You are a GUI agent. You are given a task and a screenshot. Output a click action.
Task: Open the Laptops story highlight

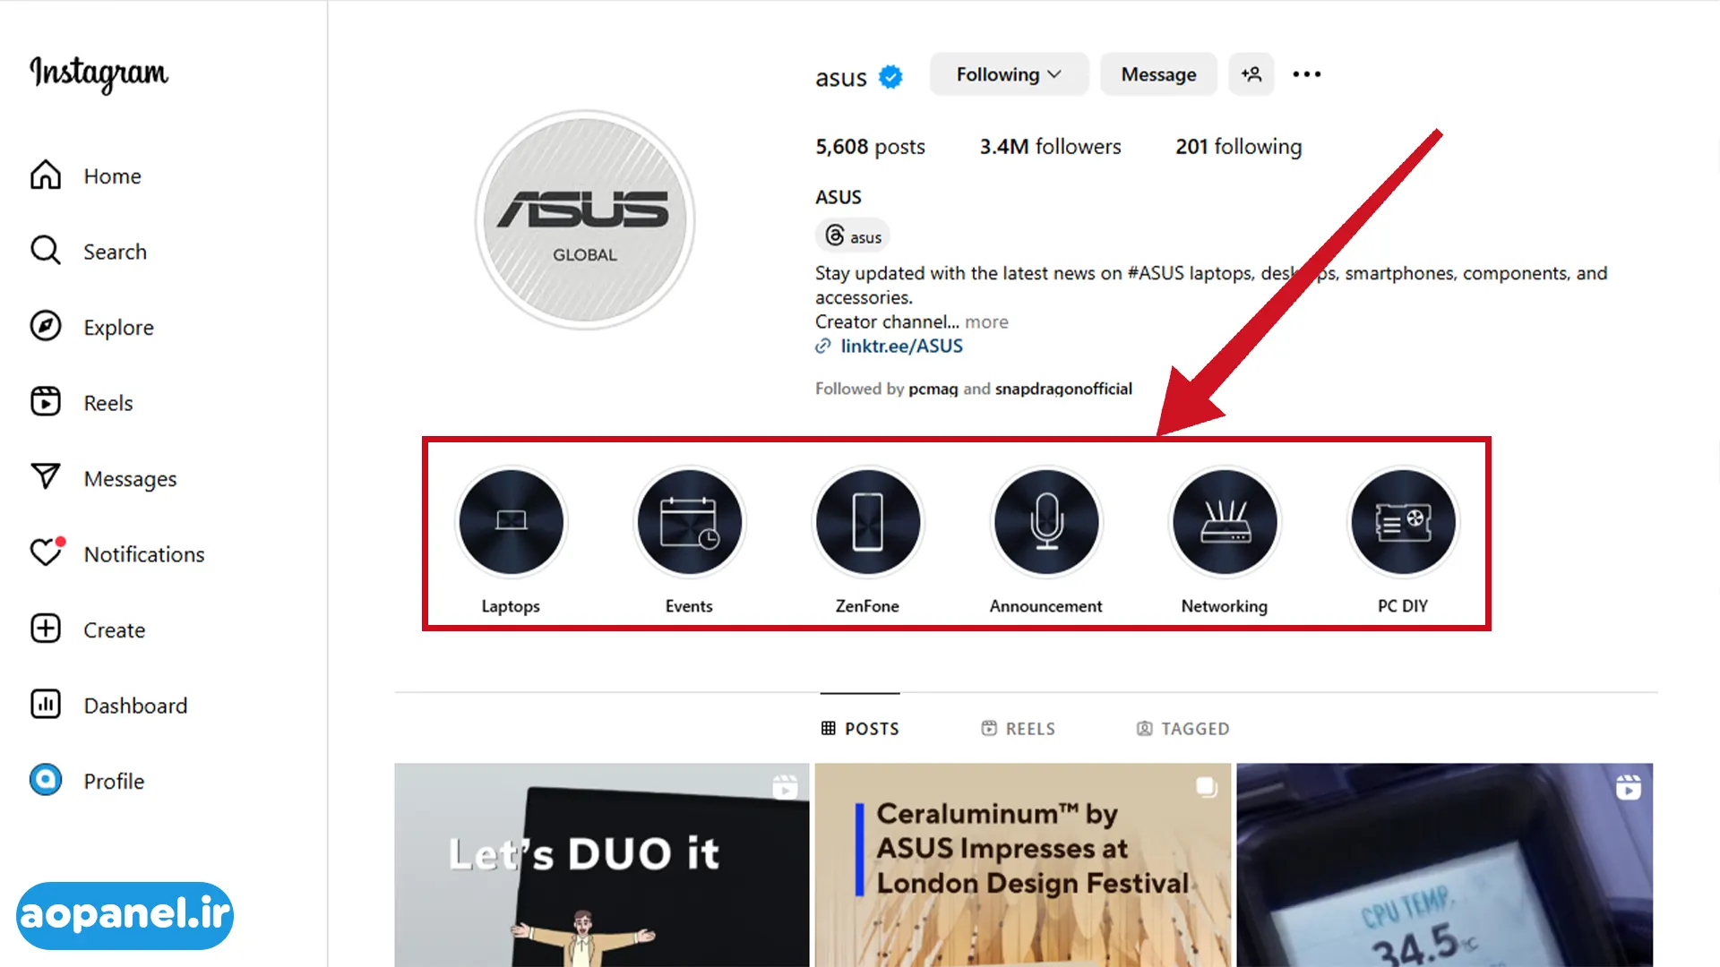pos(511,522)
